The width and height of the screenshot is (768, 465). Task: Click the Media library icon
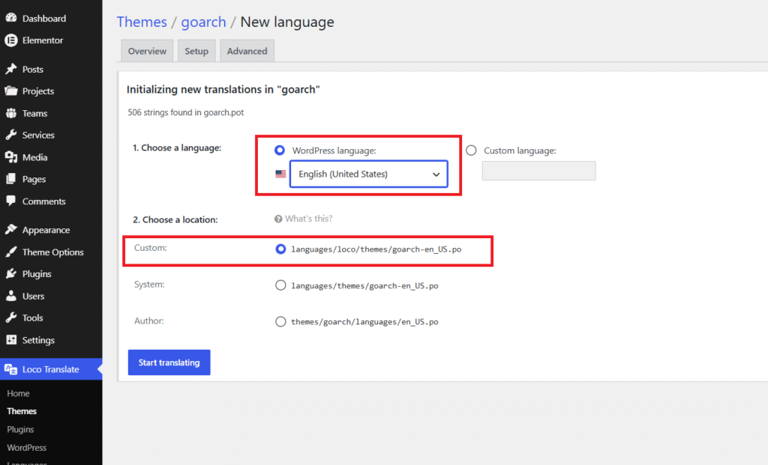point(10,157)
